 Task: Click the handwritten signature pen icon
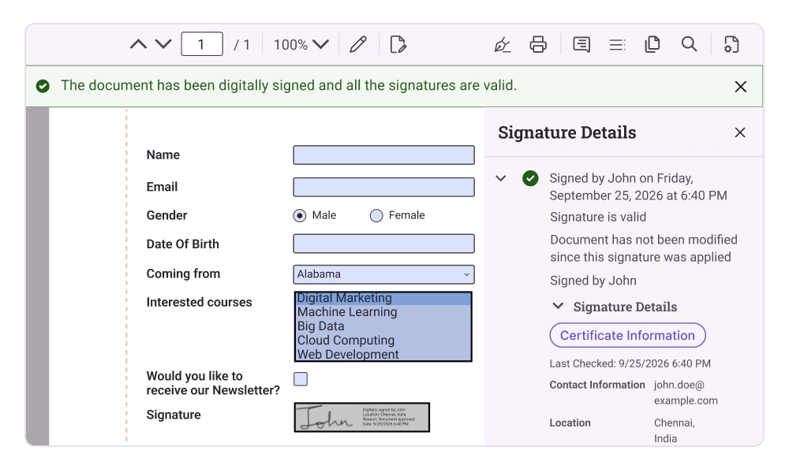coord(502,45)
